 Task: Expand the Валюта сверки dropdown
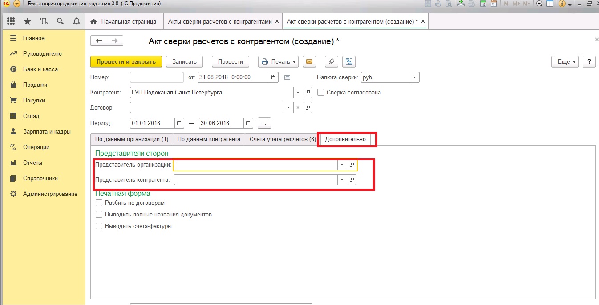[414, 77]
